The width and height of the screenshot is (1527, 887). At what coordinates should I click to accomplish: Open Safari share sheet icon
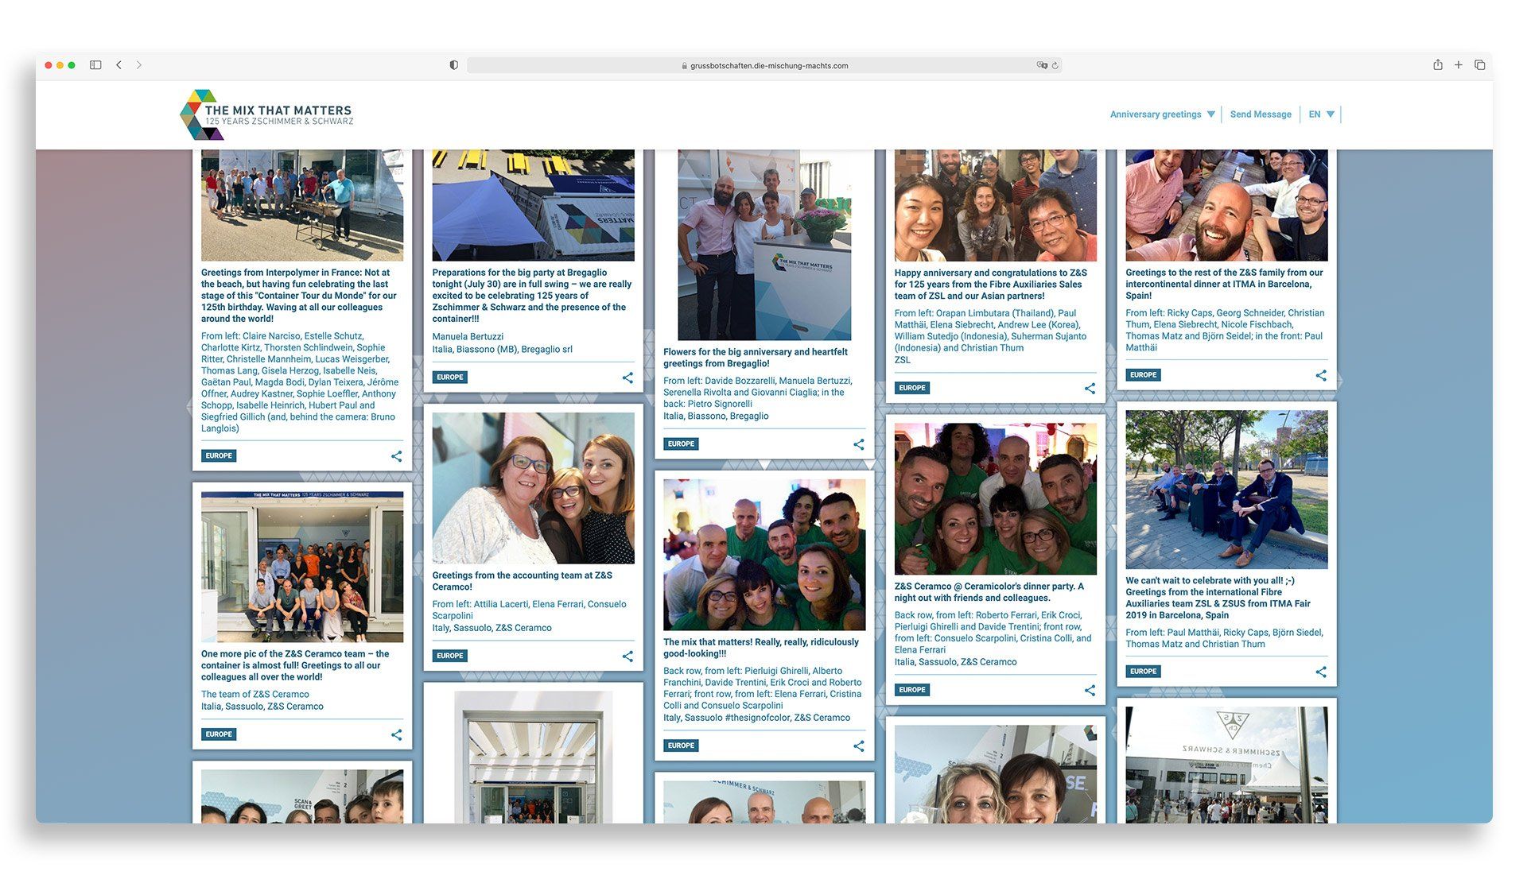tap(1438, 65)
